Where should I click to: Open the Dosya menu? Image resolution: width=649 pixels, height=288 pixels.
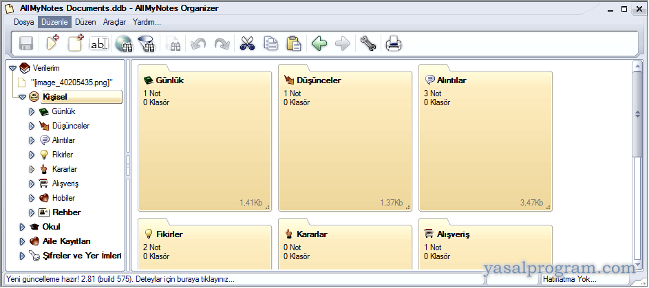[x=23, y=22]
